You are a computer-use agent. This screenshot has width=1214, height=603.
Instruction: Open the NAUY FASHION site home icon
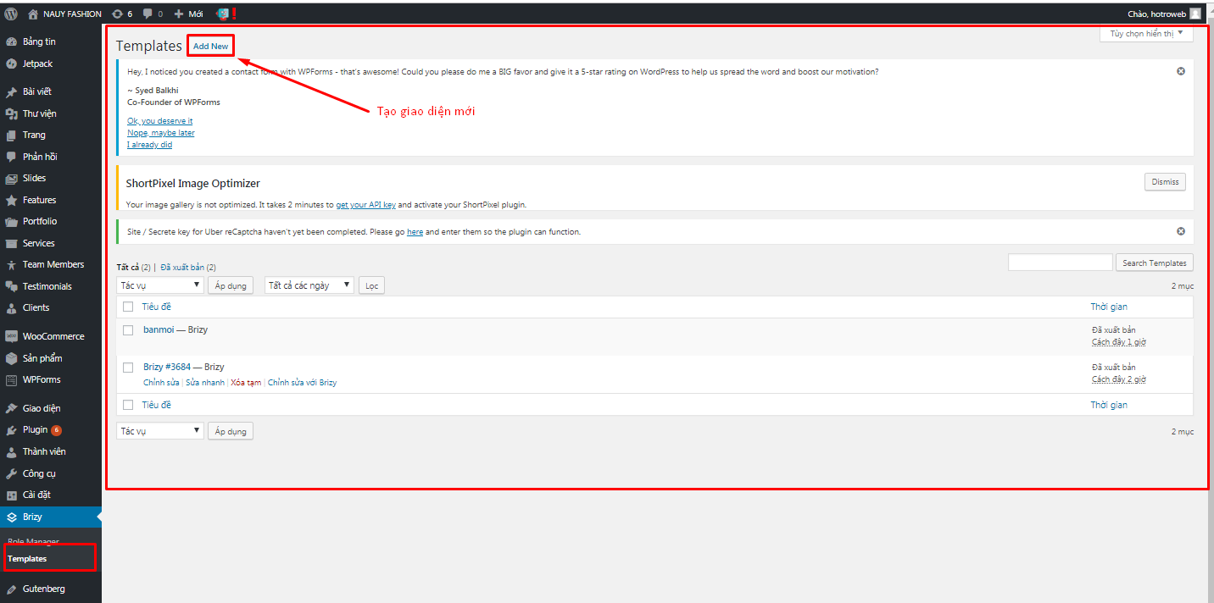(x=33, y=14)
